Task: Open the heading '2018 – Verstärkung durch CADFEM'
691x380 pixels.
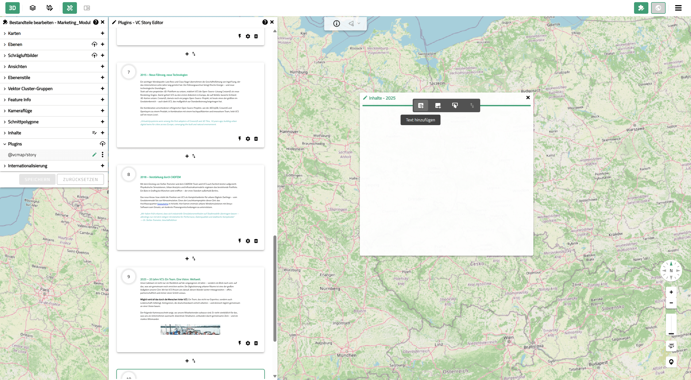Action: [x=160, y=177]
